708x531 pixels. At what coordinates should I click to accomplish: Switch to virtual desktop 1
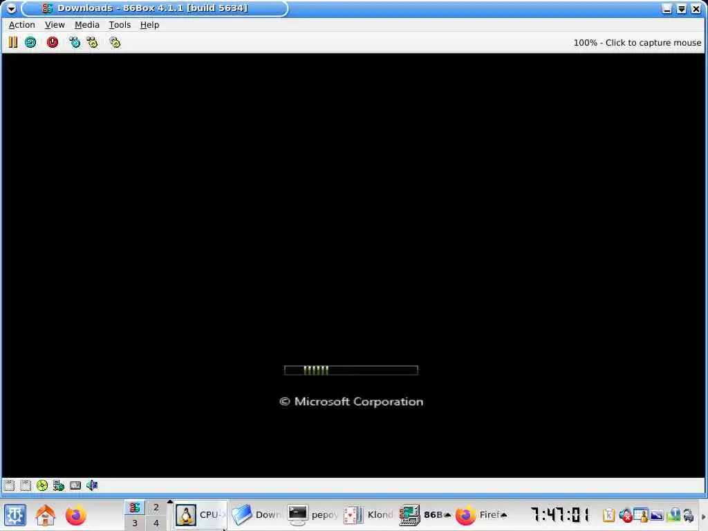tap(135, 507)
